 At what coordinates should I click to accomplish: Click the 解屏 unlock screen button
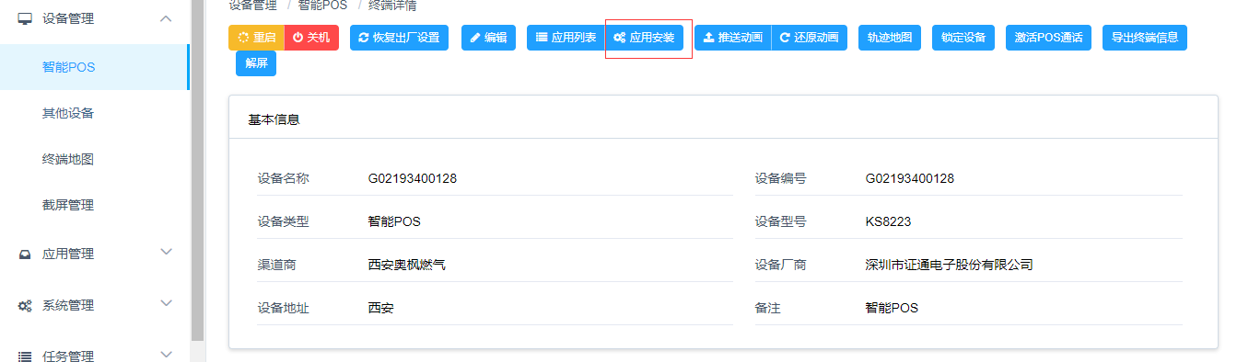pos(256,63)
